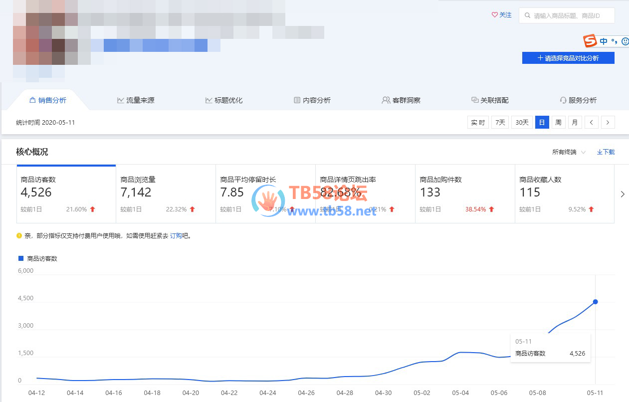Go to previous date with left arrow
Image resolution: width=629 pixels, height=402 pixels.
[x=591, y=122]
